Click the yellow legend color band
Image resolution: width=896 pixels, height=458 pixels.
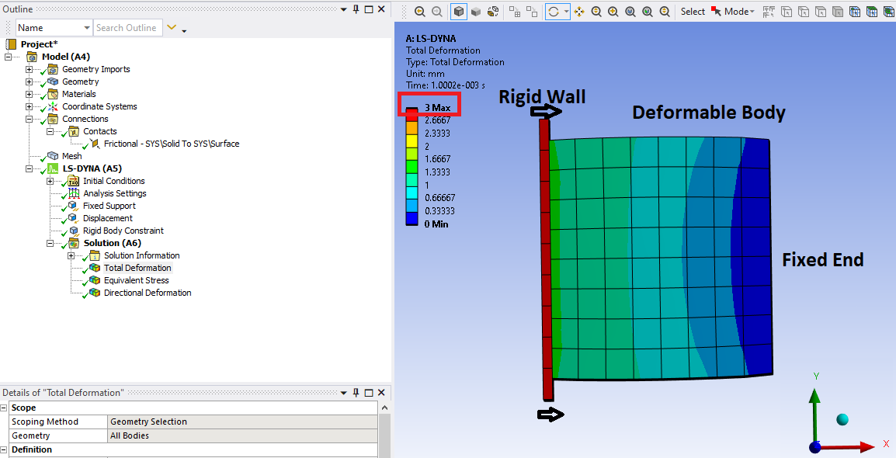click(x=412, y=140)
